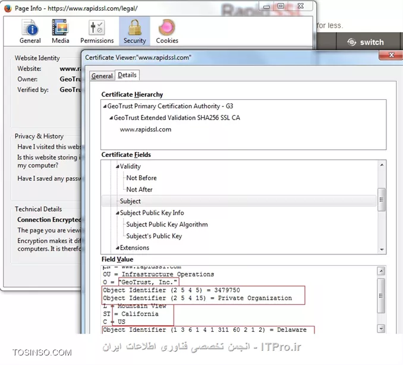Select the Security padlock tab
Image resolution: width=403 pixels, height=365 pixels.
click(x=134, y=32)
